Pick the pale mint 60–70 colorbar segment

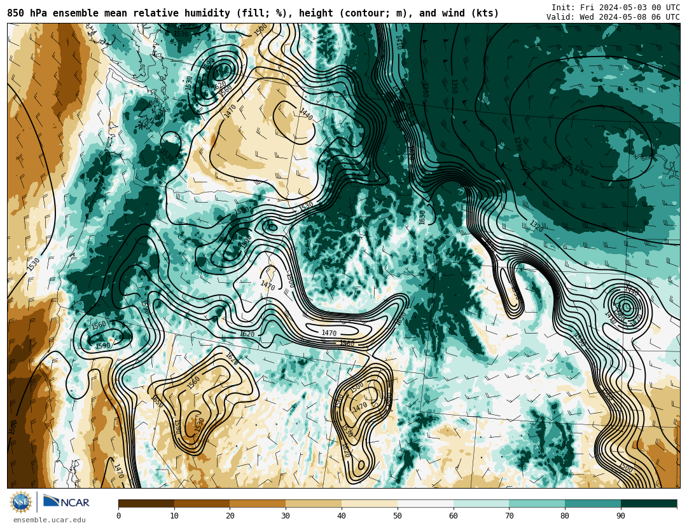click(x=481, y=504)
